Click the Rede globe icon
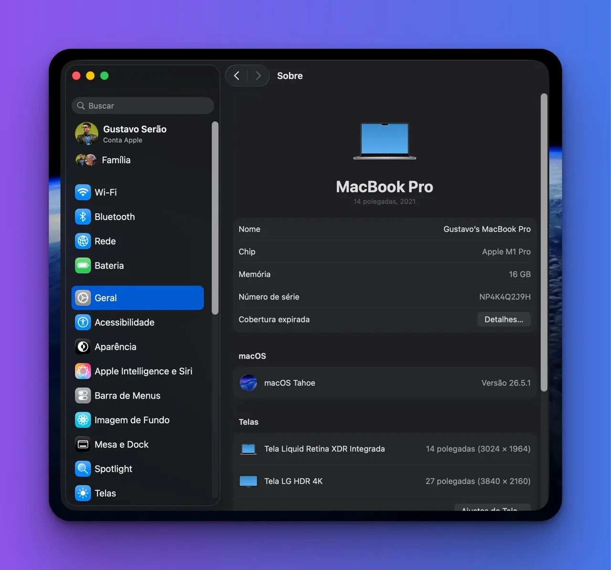Screen dimensions: 611x570 (x=83, y=241)
